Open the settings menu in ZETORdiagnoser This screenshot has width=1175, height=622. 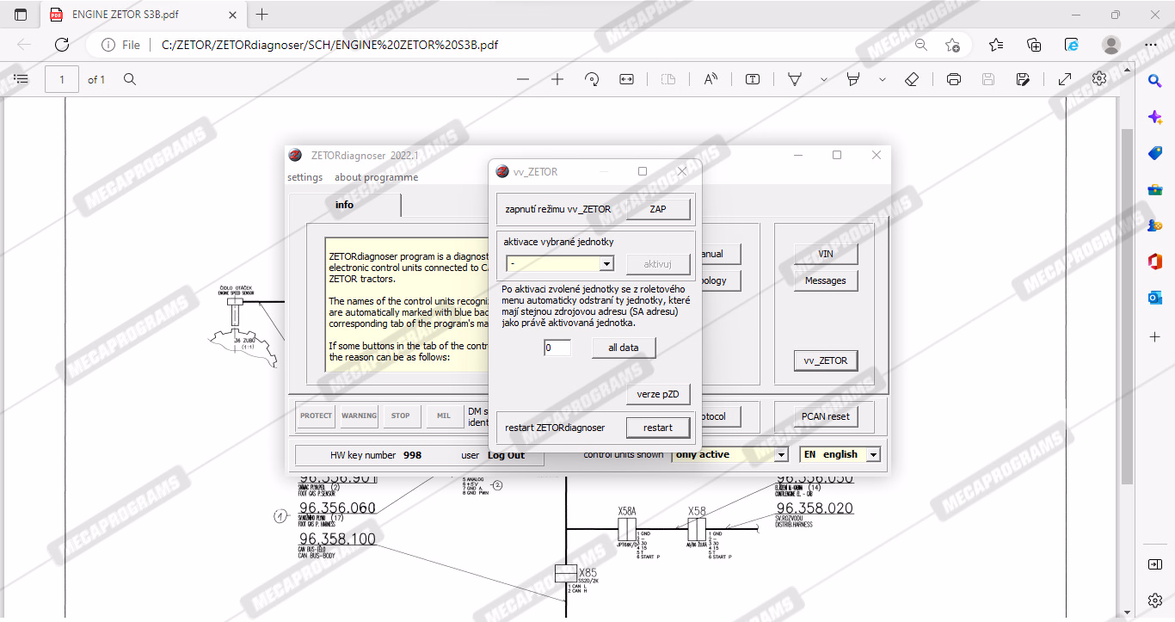click(x=305, y=177)
